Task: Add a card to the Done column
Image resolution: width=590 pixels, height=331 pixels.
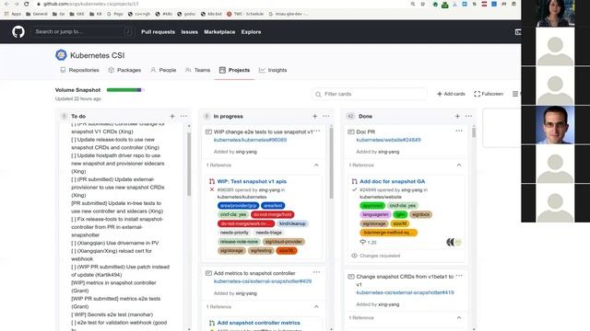Action: pyautogui.click(x=457, y=117)
